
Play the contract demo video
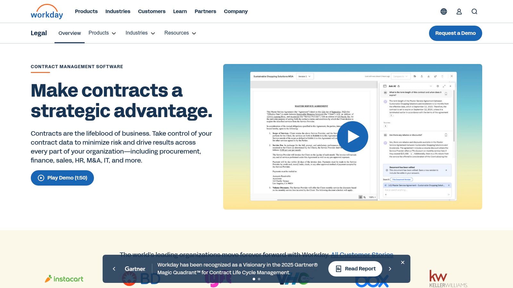353,136
